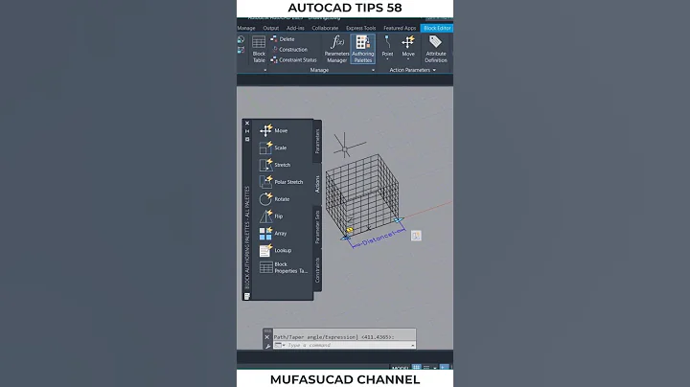Open the Collaborate ribbon tab

coord(325,28)
